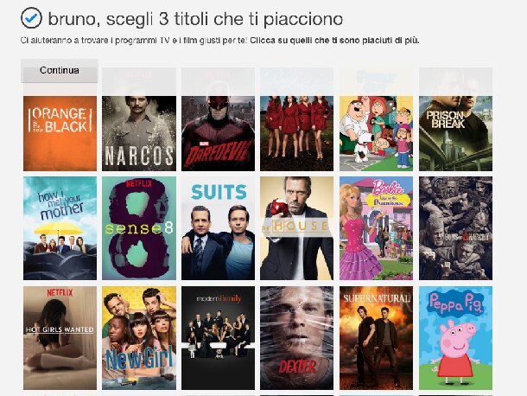Pick the Sense8 title poster

click(x=139, y=228)
